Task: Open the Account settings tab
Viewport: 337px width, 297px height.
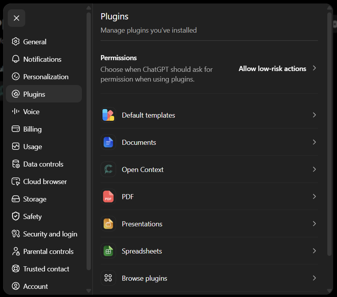Action: point(44,286)
